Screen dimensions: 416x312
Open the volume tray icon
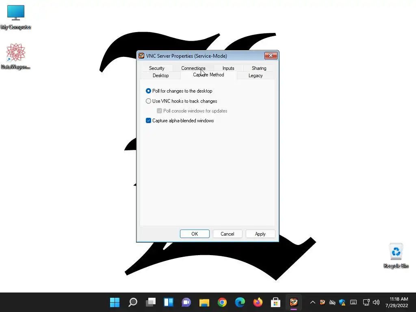(x=376, y=302)
